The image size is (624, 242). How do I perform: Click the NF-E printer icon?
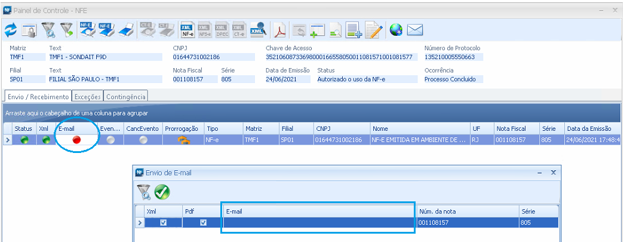coord(107,30)
